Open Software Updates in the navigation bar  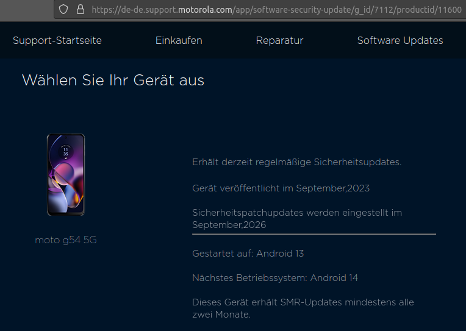pos(400,40)
